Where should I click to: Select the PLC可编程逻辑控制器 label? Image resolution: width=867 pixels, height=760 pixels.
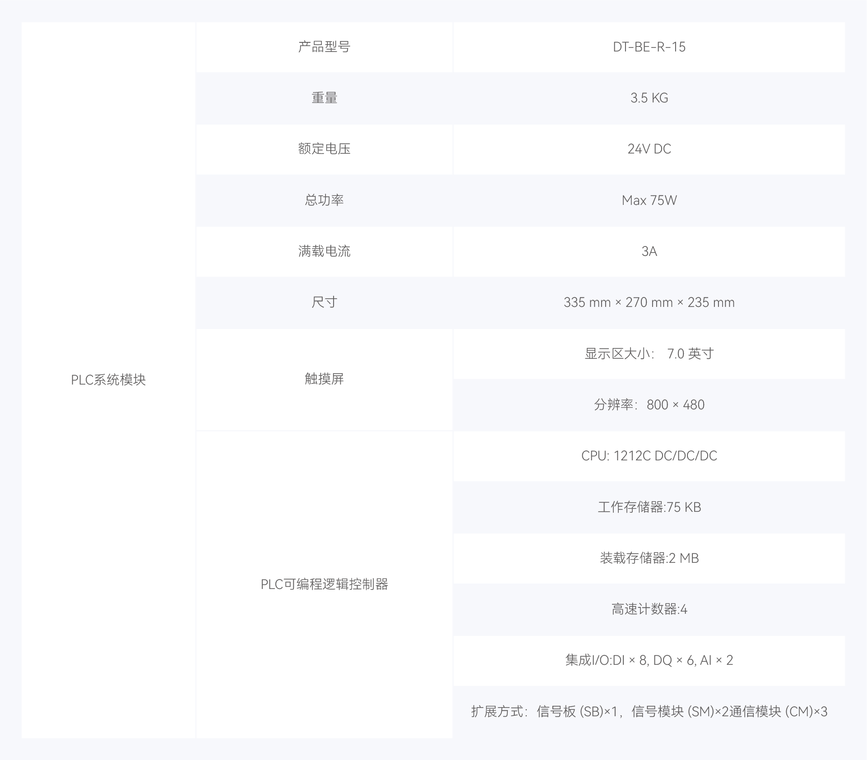[324, 584]
